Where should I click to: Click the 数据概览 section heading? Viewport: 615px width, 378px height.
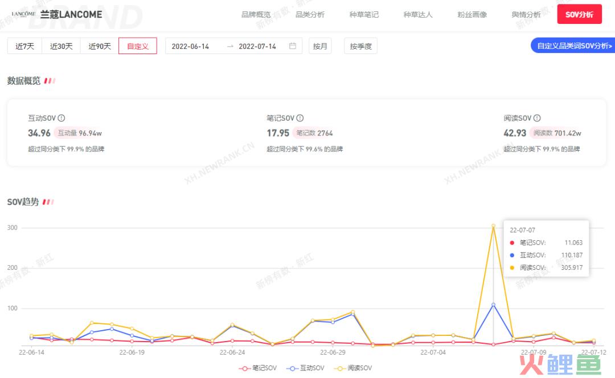coord(23,81)
